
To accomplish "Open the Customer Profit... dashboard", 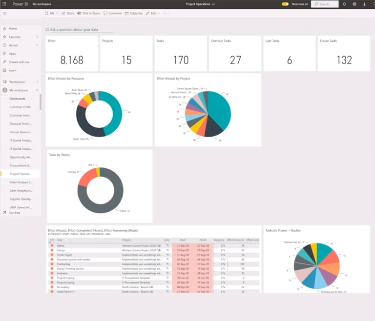I will click(x=21, y=107).
